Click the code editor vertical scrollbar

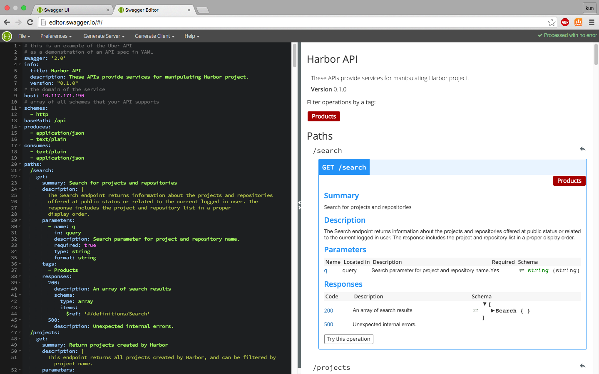click(295, 55)
